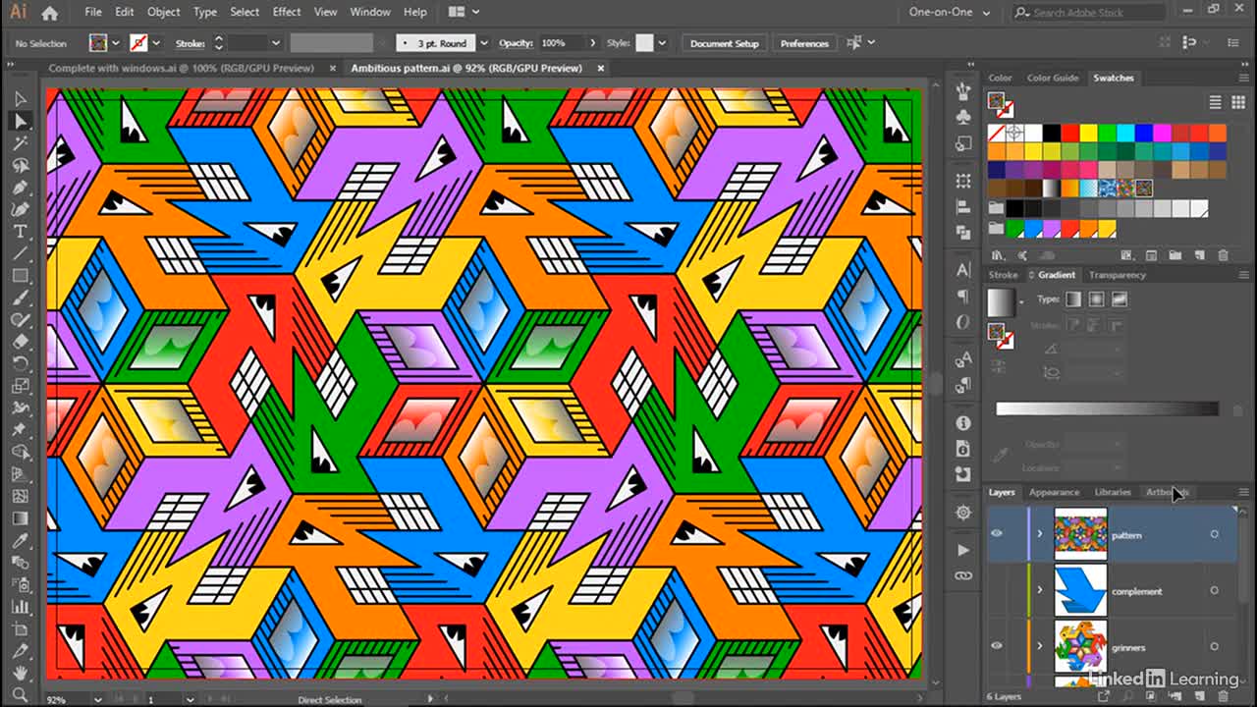Select the Type tool
1257x707 pixels.
pyautogui.click(x=21, y=232)
